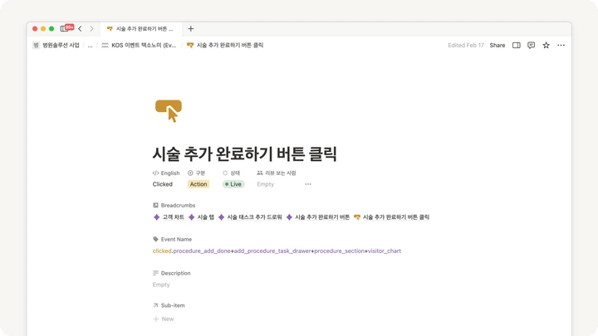Open 시술 추가 완료하기 버튼 relation link
This screenshot has height=336, width=598.
pos(318,217)
